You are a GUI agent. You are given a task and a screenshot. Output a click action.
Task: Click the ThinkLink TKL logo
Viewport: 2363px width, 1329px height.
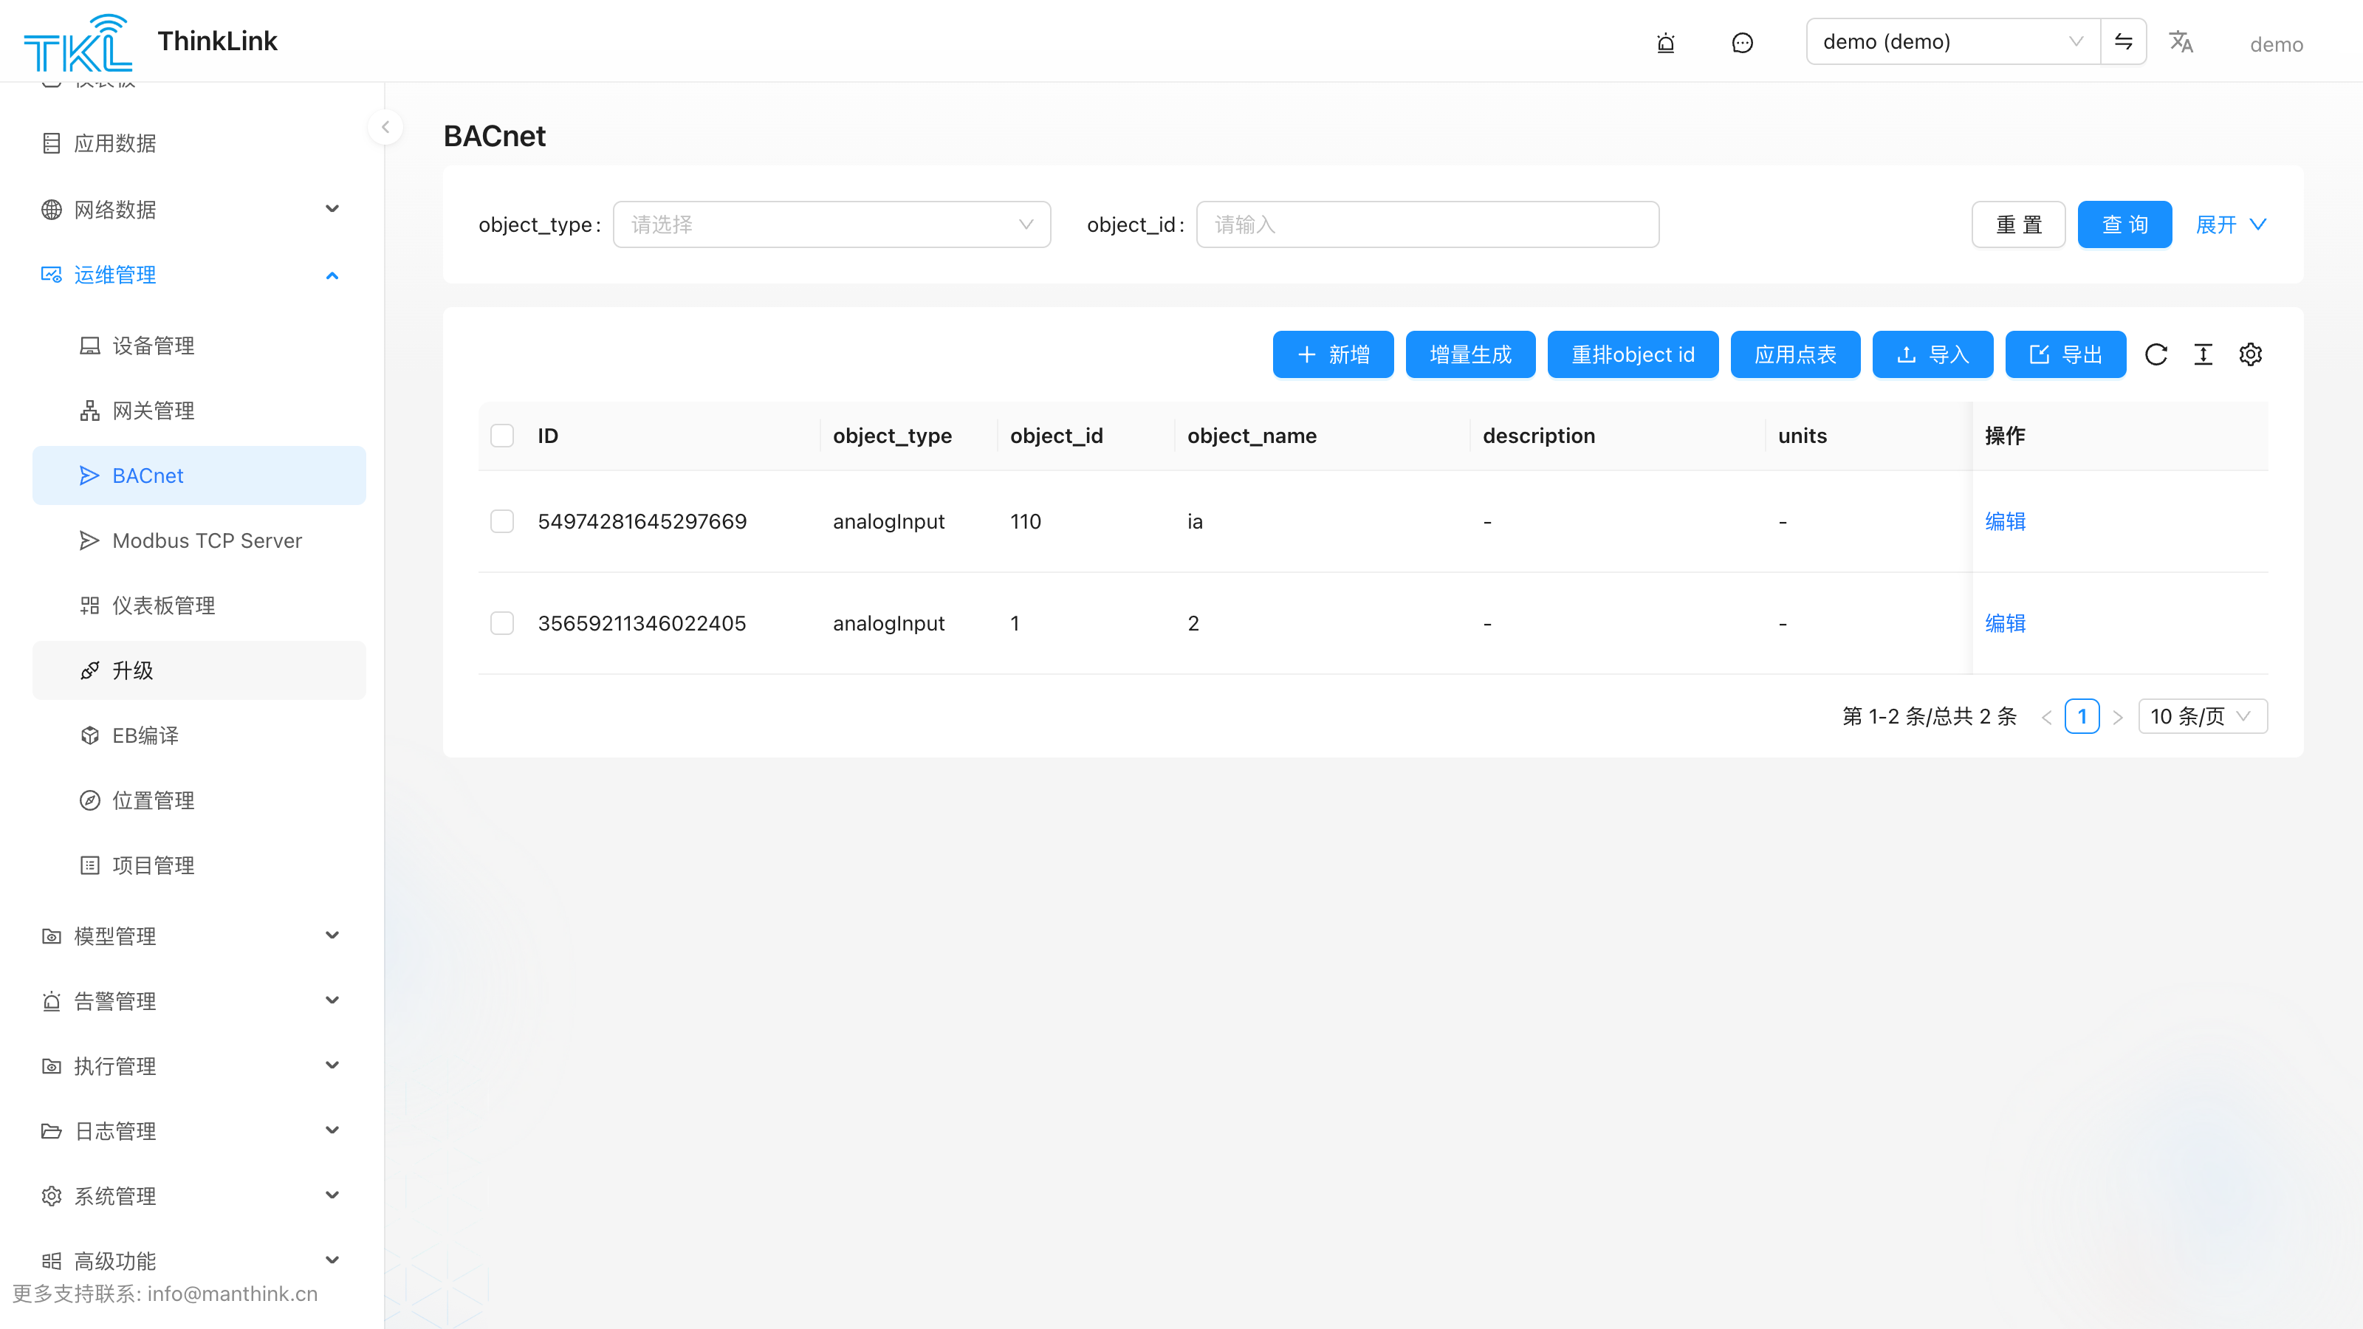(78, 42)
